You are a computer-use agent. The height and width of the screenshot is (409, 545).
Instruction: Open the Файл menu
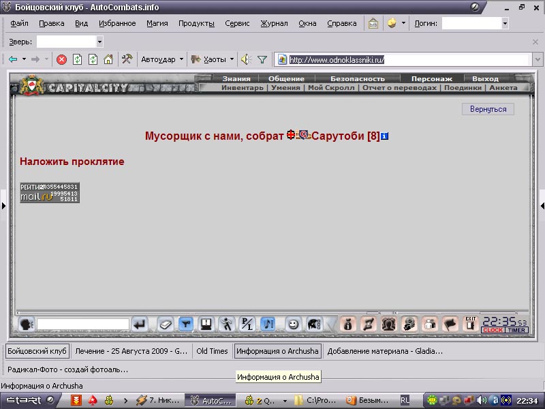[x=19, y=23]
